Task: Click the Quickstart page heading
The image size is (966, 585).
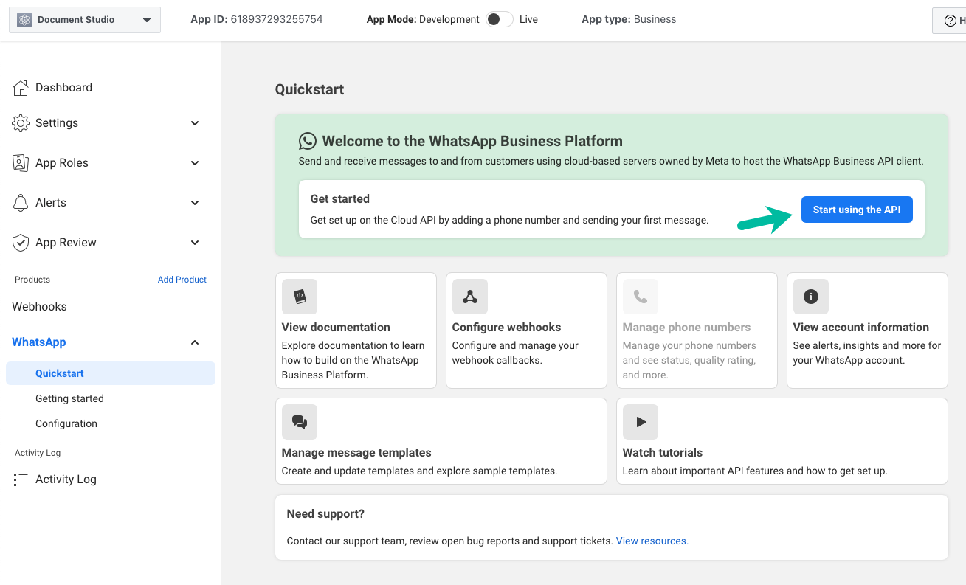Action: click(x=310, y=90)
